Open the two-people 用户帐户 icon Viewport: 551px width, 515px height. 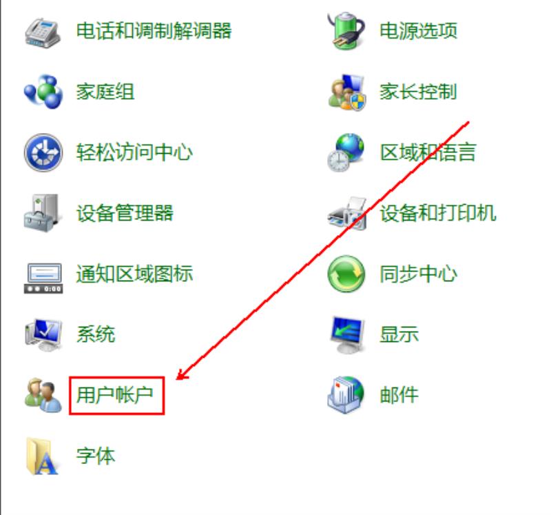click(x=43, y=395)
